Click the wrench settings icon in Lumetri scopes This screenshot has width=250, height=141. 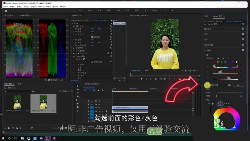pos(46,80)
